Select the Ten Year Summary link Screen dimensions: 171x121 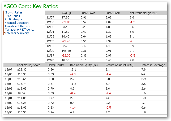(17, 33)
